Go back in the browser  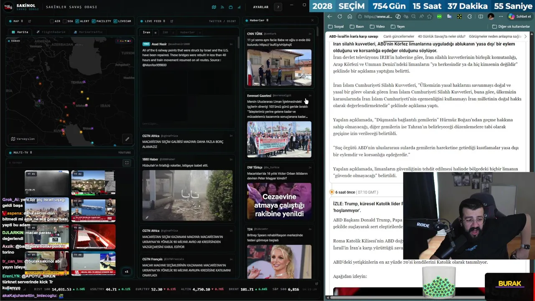coord(330,16)
